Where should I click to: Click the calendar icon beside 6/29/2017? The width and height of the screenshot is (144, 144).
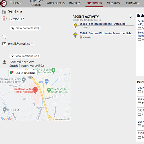point(4,19)
